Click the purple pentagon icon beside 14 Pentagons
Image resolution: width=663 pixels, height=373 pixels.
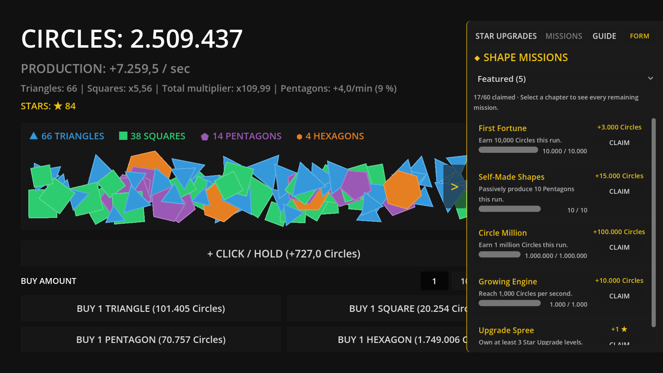205,137
